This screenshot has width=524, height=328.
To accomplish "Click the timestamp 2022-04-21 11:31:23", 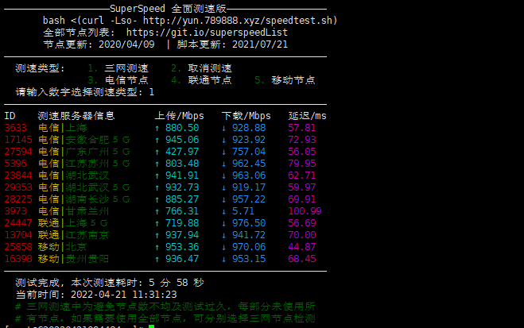I will point(124,295).
